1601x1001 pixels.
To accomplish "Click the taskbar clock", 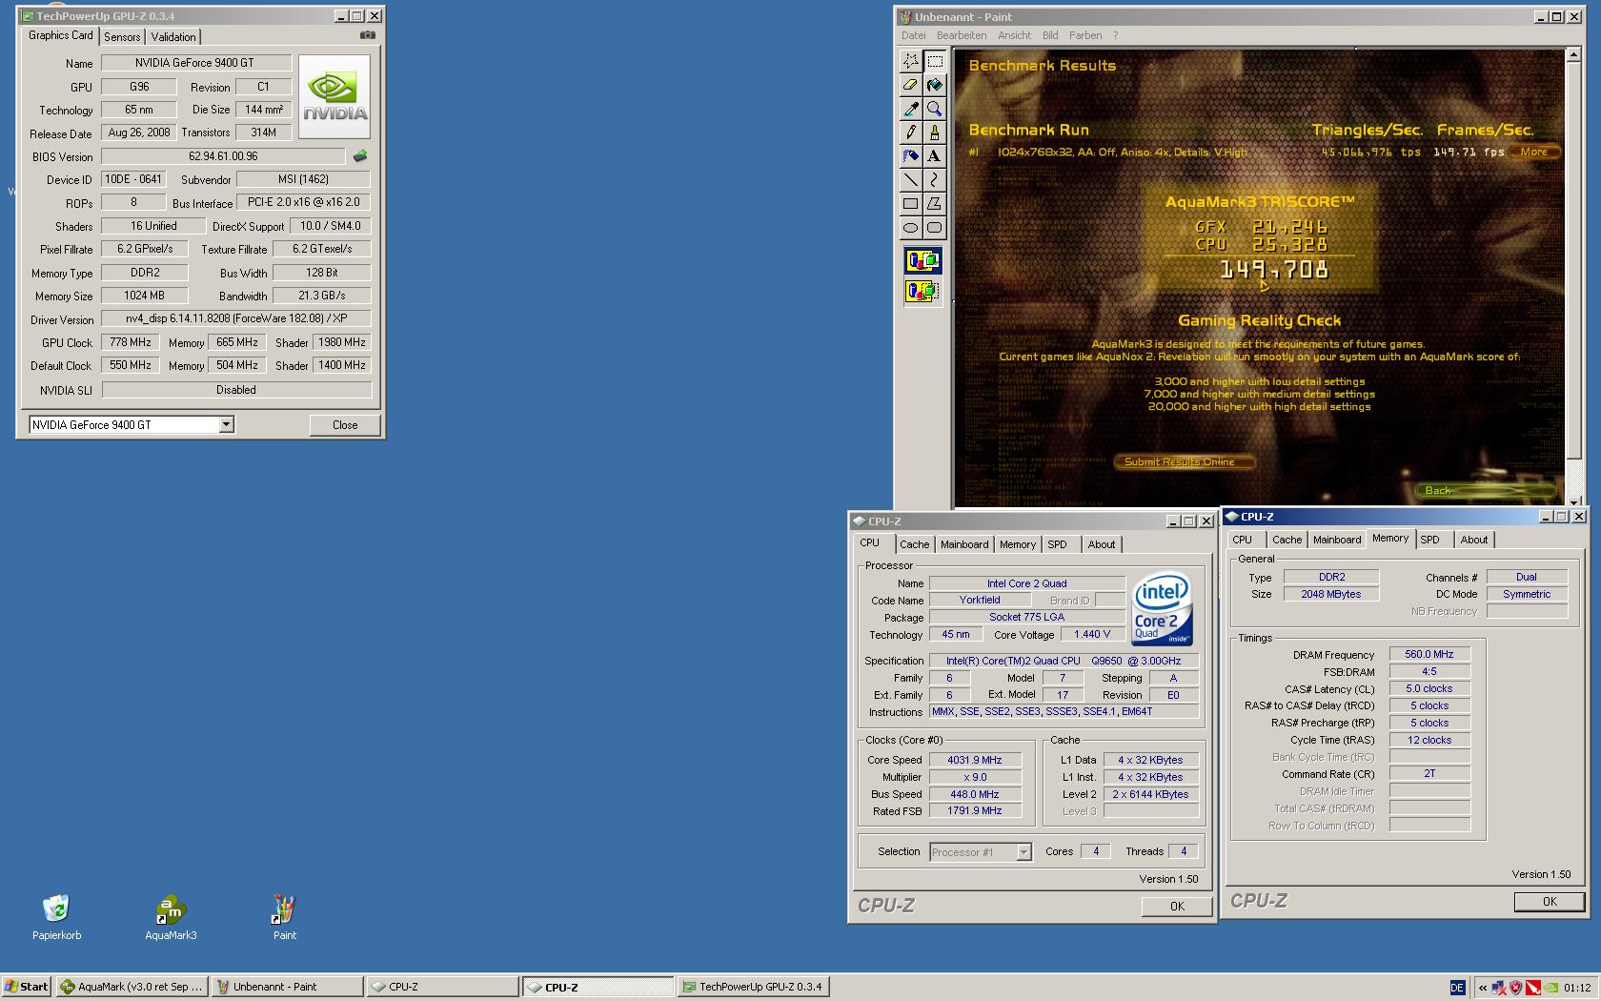I will click(x=1577, y=988).
